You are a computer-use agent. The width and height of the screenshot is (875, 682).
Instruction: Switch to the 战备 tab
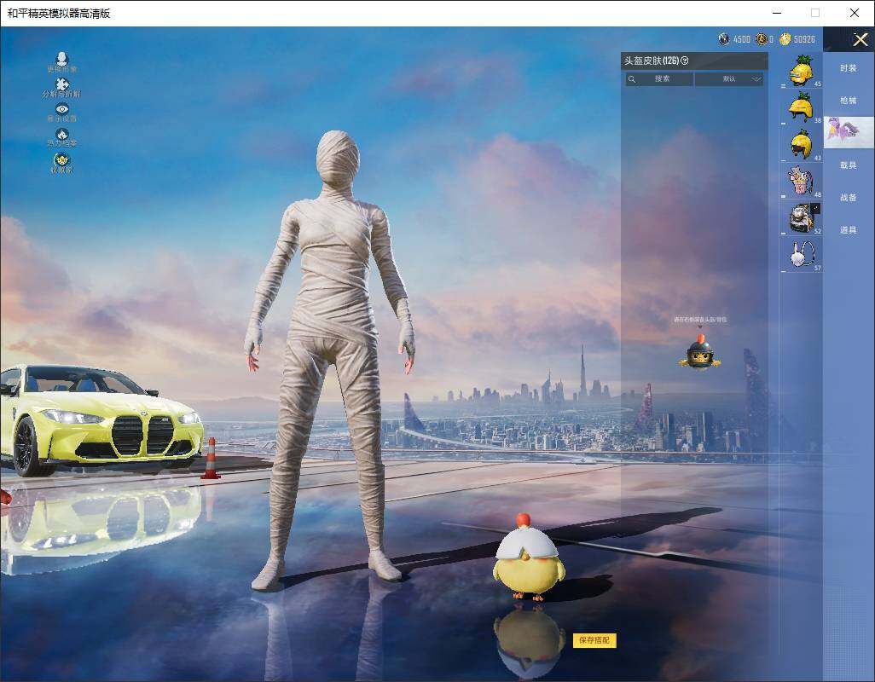pos(849,198)
